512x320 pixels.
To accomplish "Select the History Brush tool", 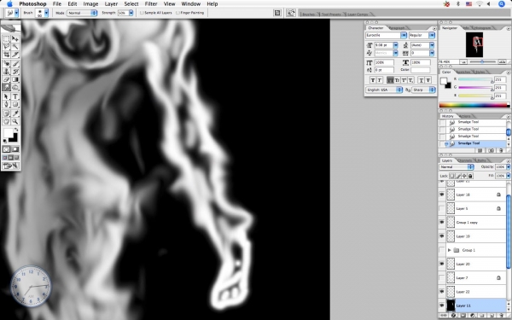I will 15,72.
